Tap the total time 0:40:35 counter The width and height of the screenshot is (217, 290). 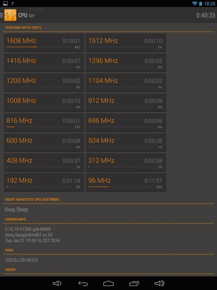tap(205, 15)
